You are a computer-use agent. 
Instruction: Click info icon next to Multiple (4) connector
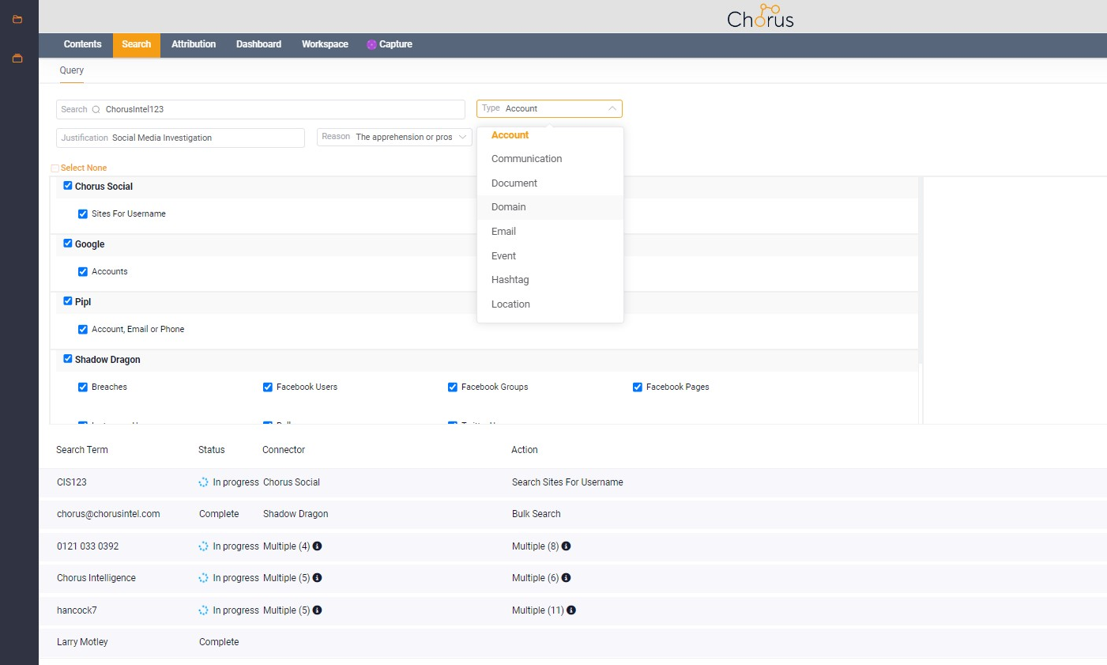(317, 546)
